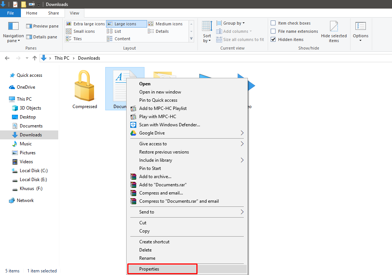
Task: Click Compress and email... entry
Action: (x=187, y=193)
